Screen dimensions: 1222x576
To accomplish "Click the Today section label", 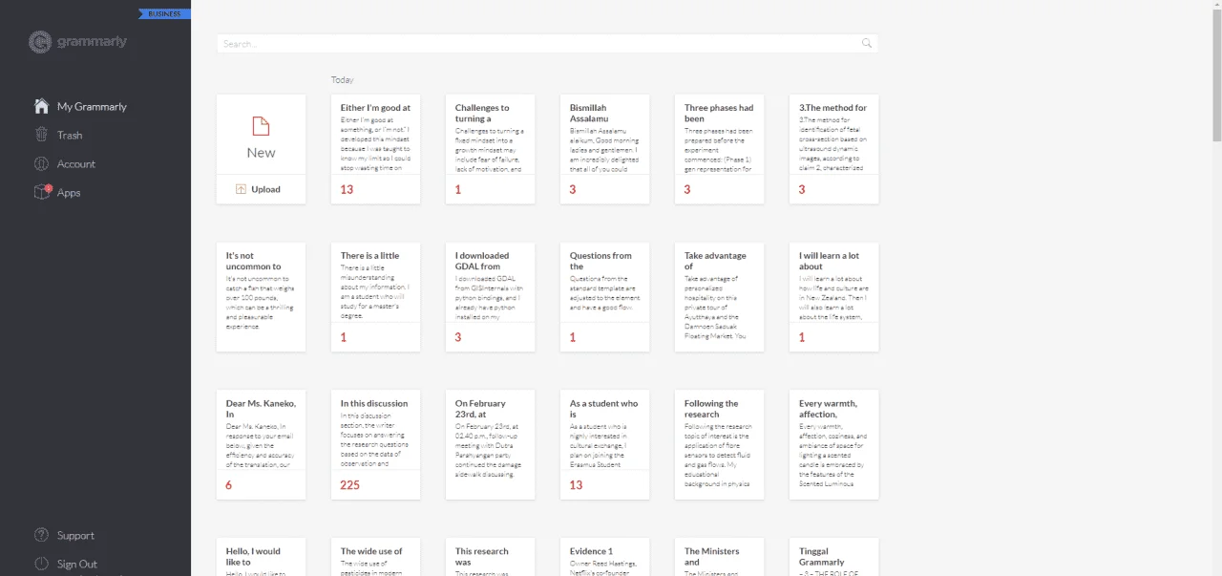I will point(342,79).
